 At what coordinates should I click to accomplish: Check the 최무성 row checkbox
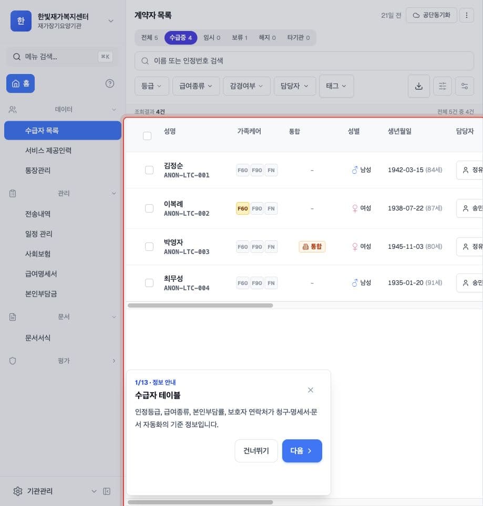149,283
